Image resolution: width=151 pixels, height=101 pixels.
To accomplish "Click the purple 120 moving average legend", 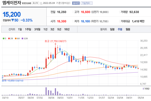I will tap(25, 39).
